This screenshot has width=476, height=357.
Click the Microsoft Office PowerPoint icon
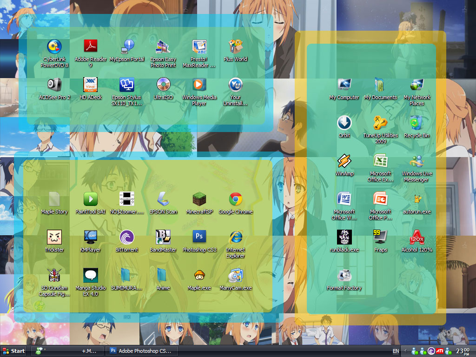[x=380, y=199]
